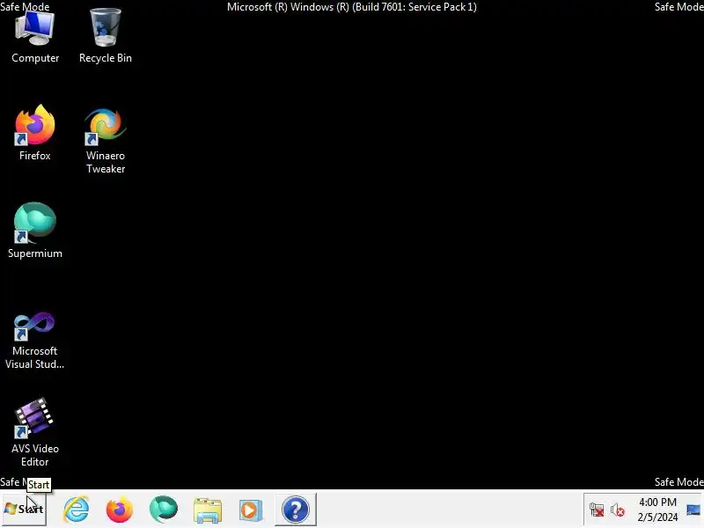Open the Start menu button

tap(24, 509)
